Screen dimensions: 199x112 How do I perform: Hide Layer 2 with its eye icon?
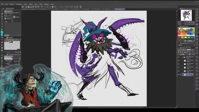click(179, 75)
